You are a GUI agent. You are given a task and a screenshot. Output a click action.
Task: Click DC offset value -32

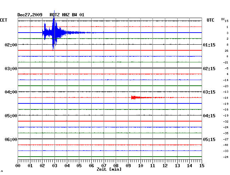coord(226,122)
